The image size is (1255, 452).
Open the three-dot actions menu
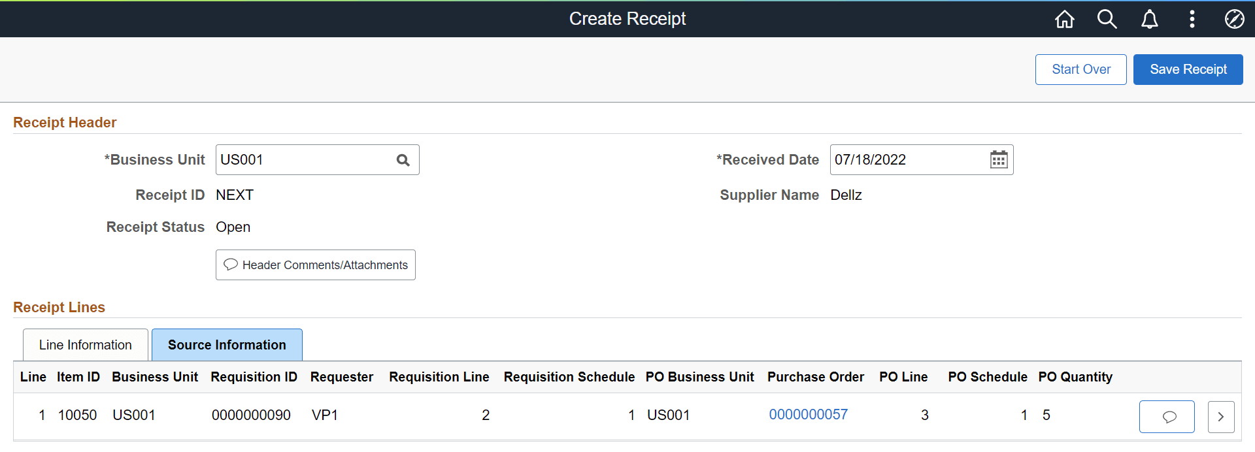point(1192,19)
